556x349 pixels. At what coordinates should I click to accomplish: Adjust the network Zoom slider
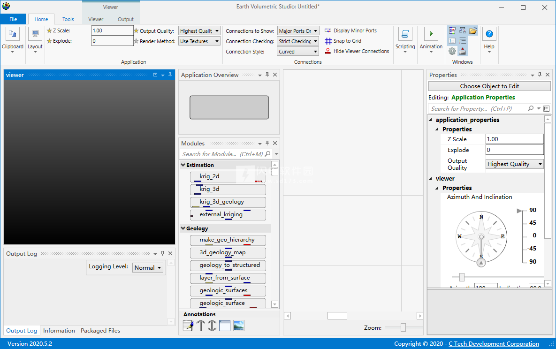pyautogui.click(x=403, y=327)
